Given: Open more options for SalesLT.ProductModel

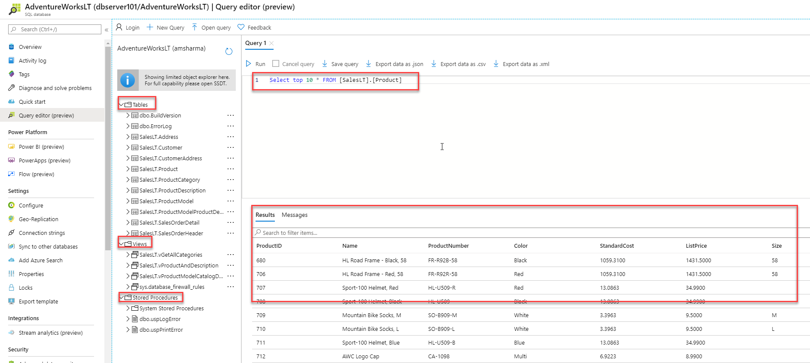Looking at the screenshot, I should pos(231,201).
